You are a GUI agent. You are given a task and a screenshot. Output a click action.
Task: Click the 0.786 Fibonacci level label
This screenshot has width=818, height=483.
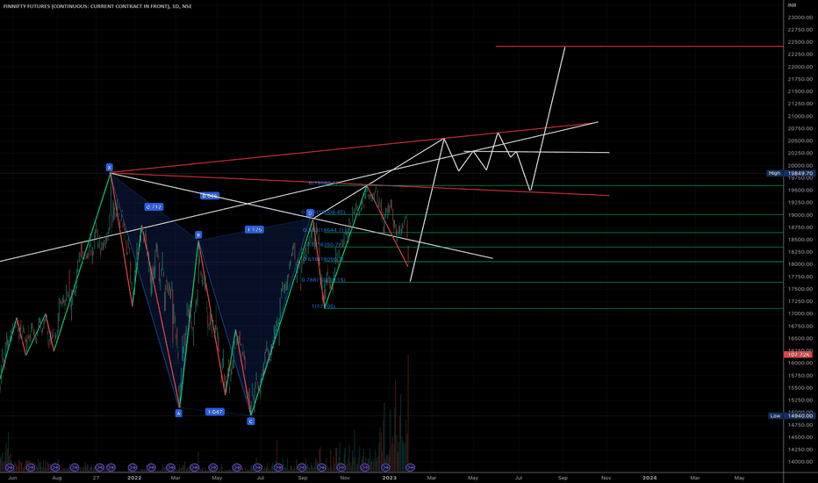point(323,280)
